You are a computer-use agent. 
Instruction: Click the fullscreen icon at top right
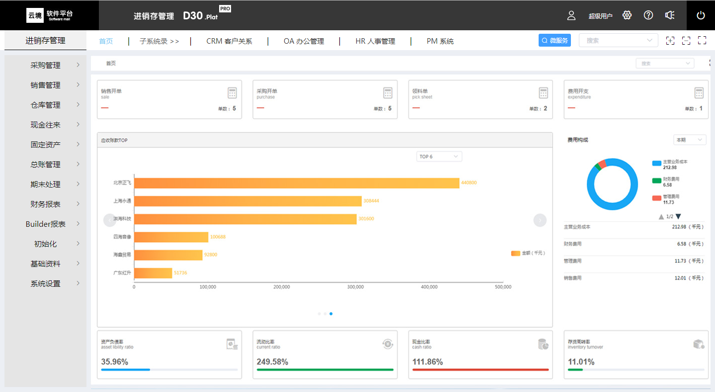click(x=702, y=41)
